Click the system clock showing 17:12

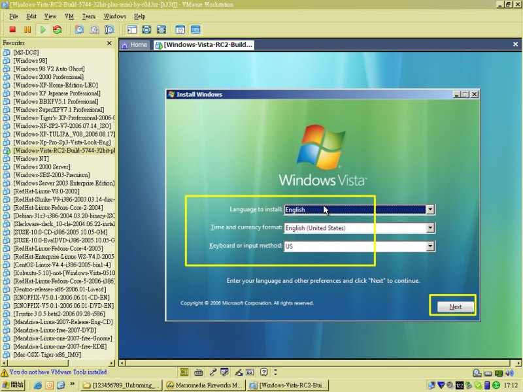point(511,385)
